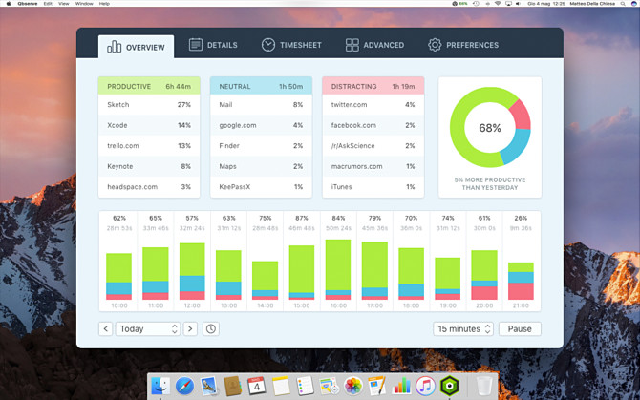Open Maps from the dock
Image resolution: width=640 pixels, height=400 pixels.
point(329,386)
